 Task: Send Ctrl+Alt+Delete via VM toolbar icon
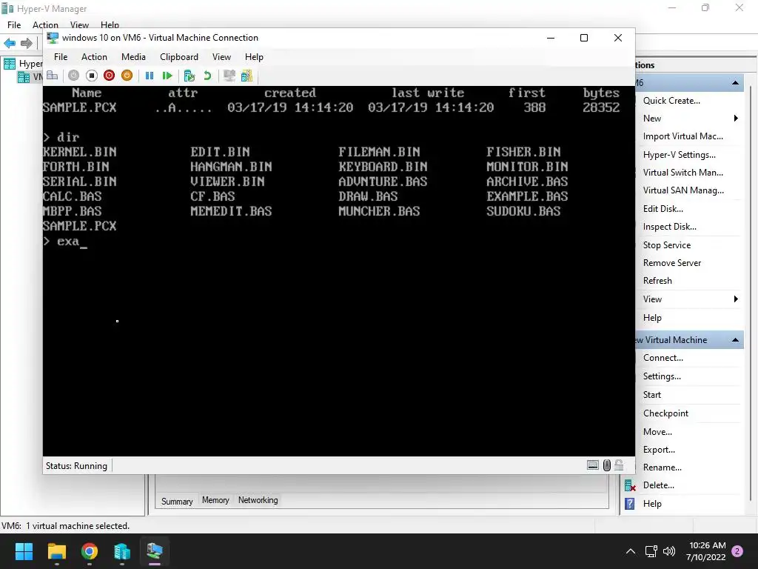coord(53,76)
